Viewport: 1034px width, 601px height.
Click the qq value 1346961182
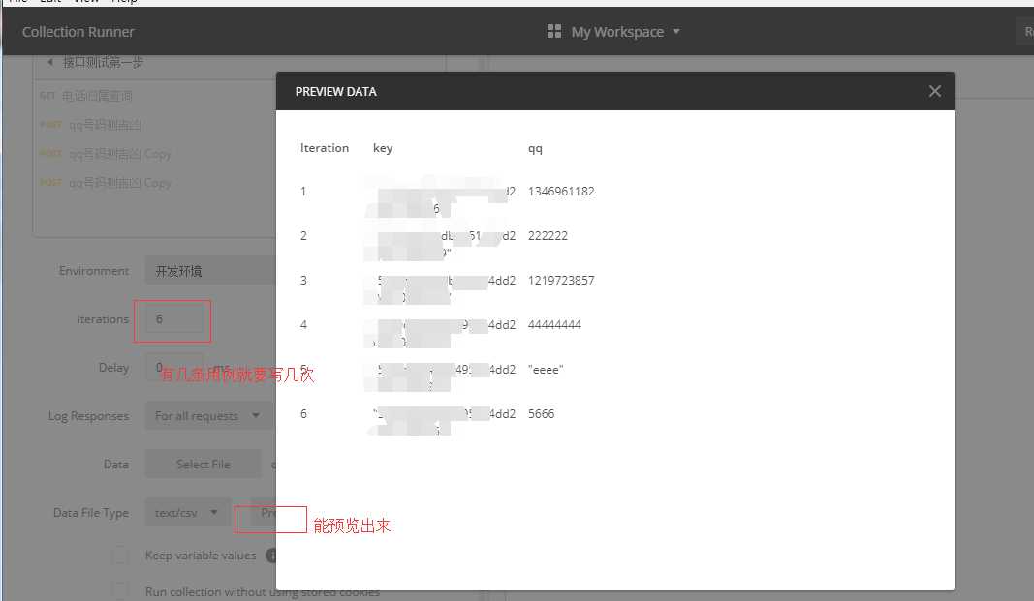(x=561, y=192)
